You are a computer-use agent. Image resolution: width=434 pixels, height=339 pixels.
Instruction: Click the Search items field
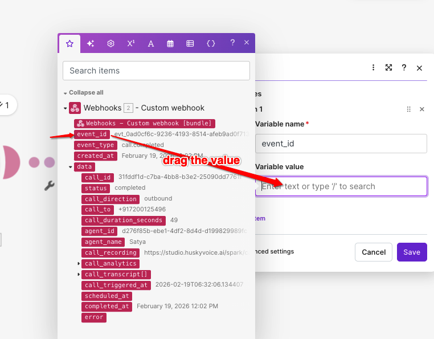click(x=156, y=71)
